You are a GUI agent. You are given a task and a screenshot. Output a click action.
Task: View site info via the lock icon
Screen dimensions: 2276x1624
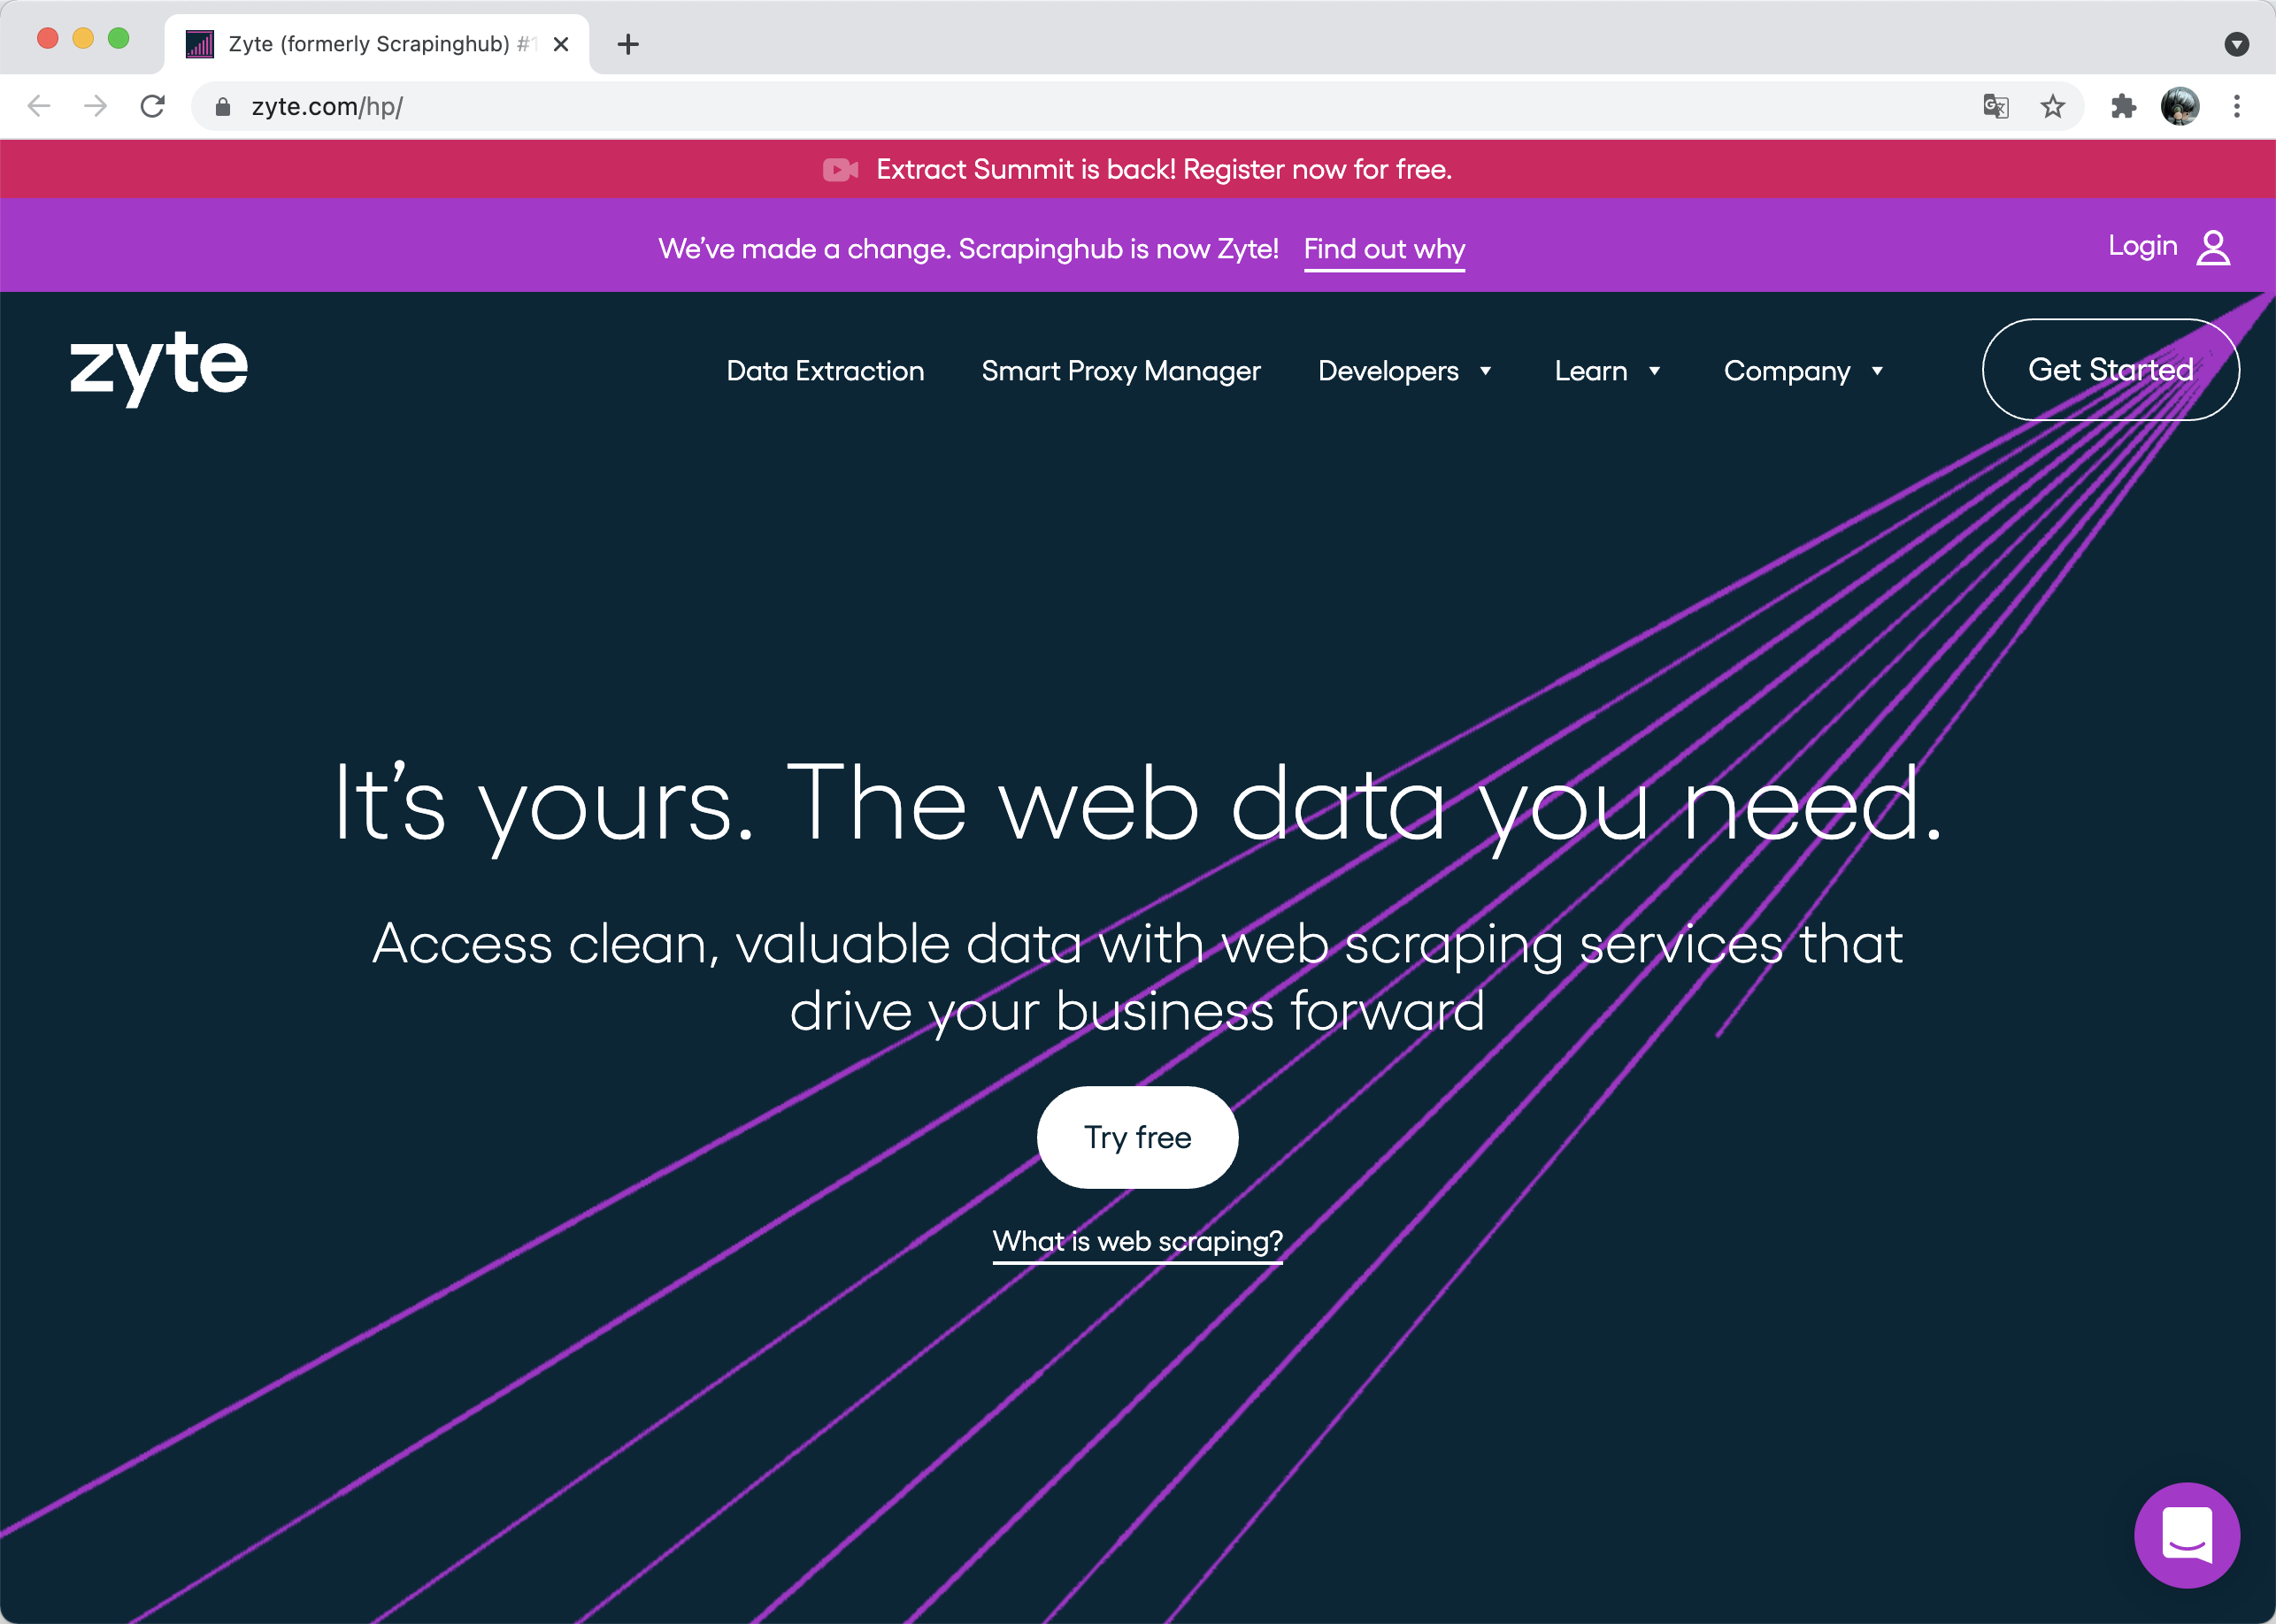pyautogui.click(x=223, y=107)
